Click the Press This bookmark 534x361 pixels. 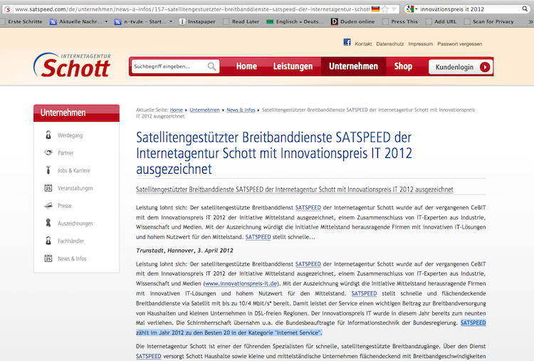[x=400, y=21]
